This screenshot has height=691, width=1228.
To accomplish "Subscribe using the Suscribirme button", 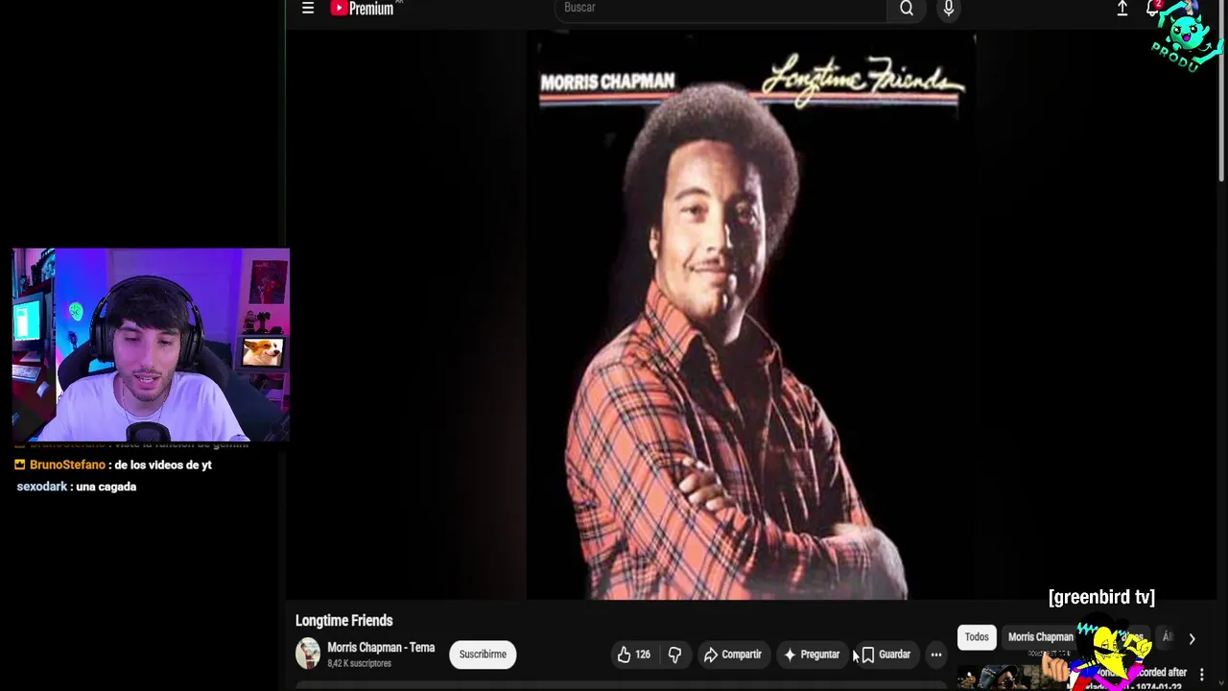I will point(483,655).
